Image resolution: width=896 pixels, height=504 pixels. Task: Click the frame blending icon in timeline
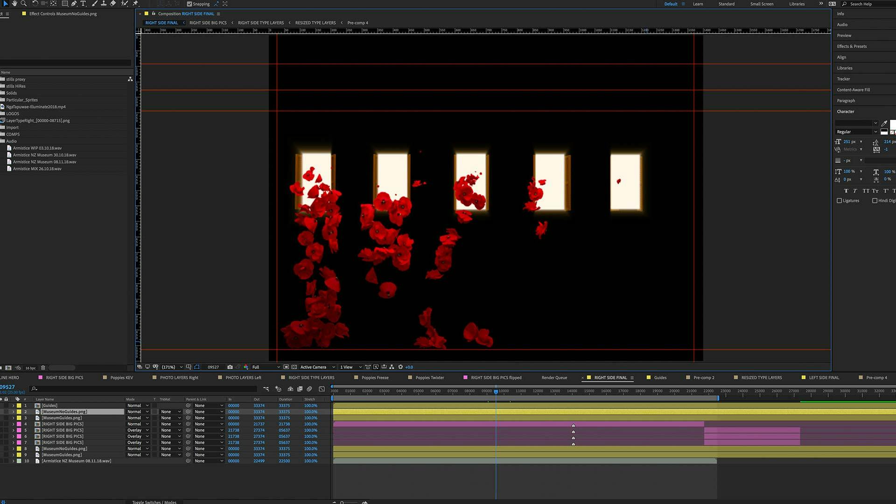coord(300,389)
